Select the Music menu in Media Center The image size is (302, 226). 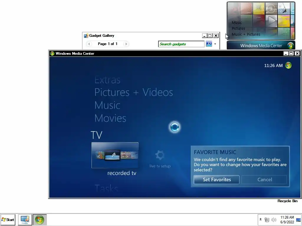click(x=107, y=105)
